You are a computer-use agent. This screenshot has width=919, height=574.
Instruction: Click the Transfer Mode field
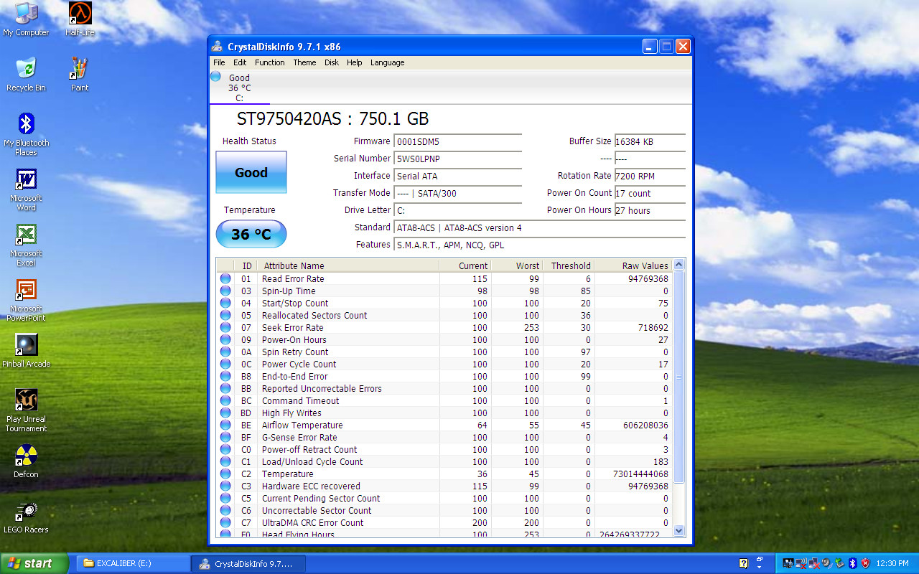tap(458, 193)
